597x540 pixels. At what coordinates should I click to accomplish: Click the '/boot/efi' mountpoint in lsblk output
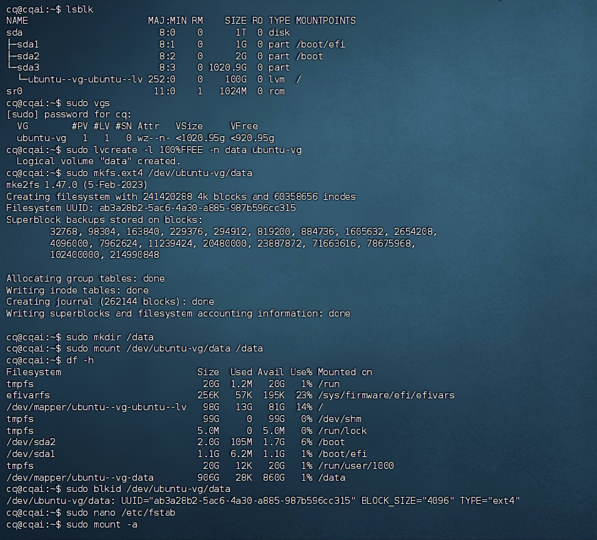pos(320,44)
